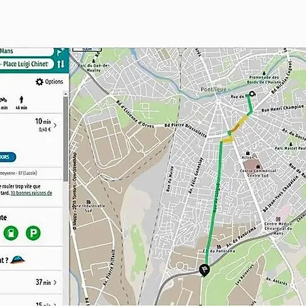This screenshot has height=306, width=306.
Task: Click the "Av. Félix Geneslay" label
Action: click(x=195, y=175)
